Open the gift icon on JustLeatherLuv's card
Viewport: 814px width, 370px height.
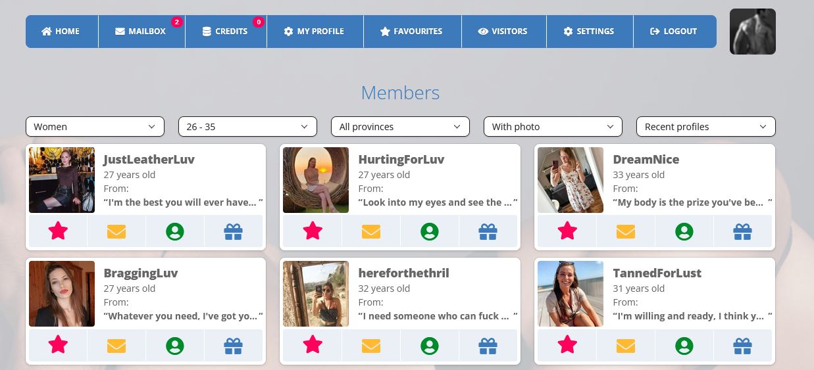point(234,231)
